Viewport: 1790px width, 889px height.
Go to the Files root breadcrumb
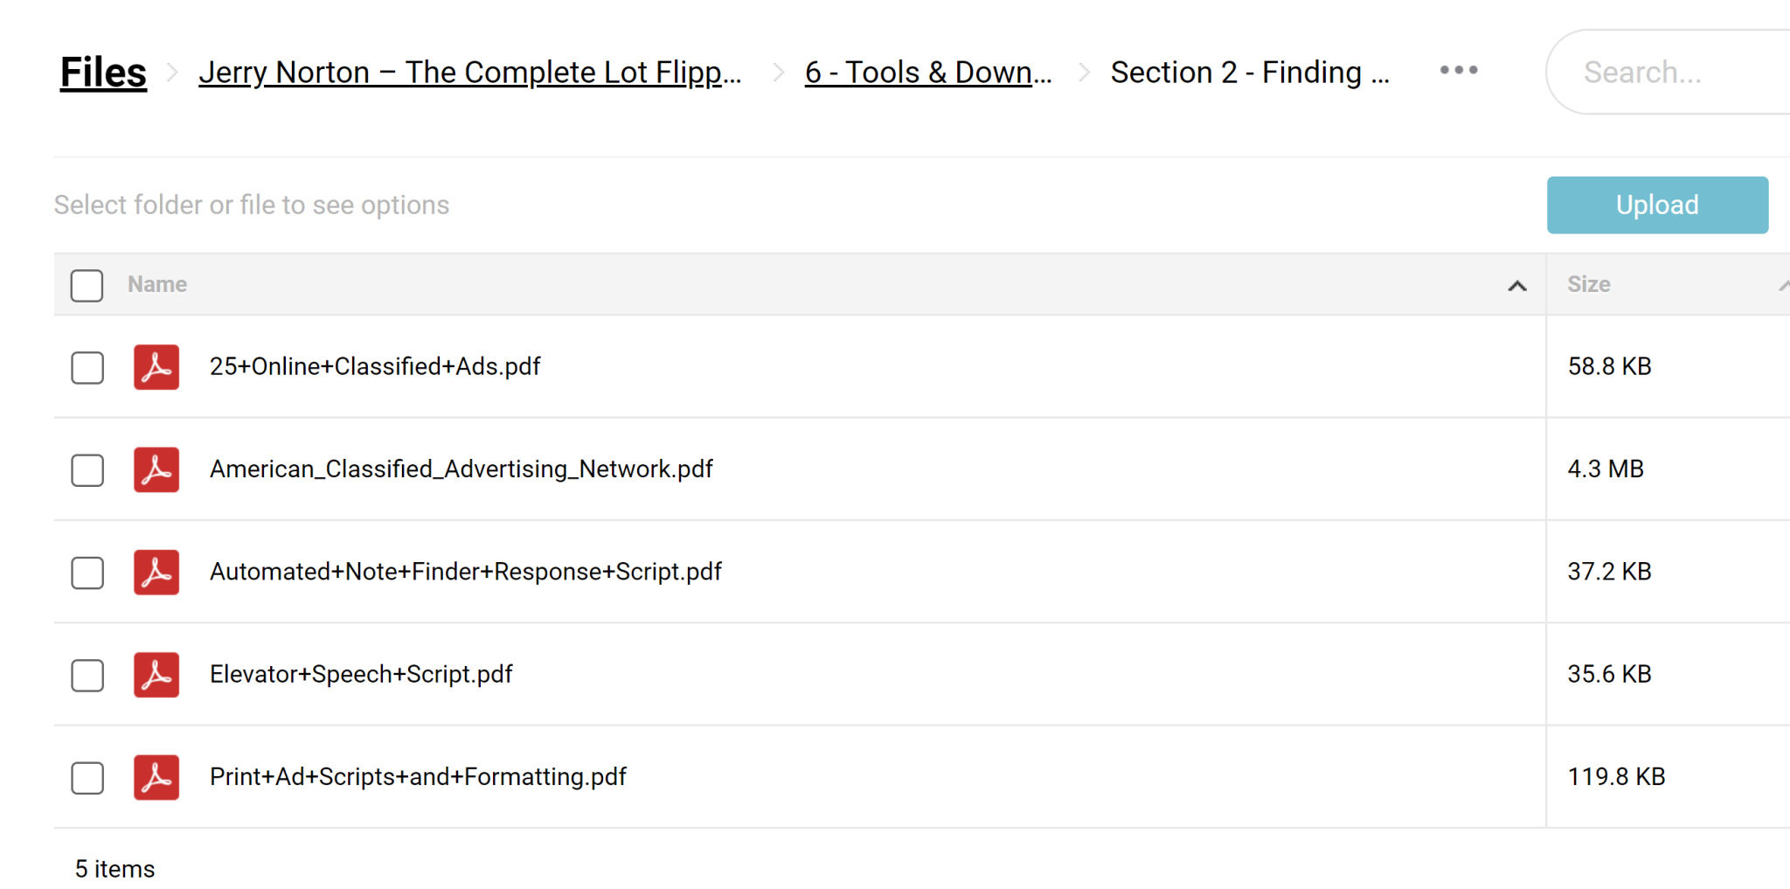(x=103, y=73)
